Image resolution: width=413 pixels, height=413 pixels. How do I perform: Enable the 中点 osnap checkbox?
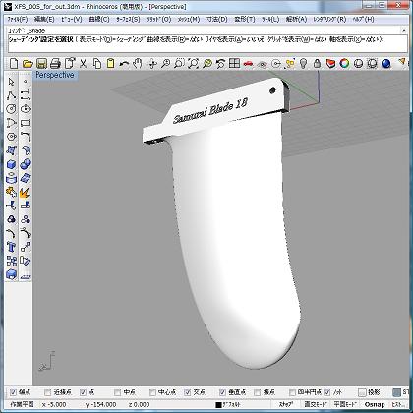pyautogui.click(x=117, y=392)
